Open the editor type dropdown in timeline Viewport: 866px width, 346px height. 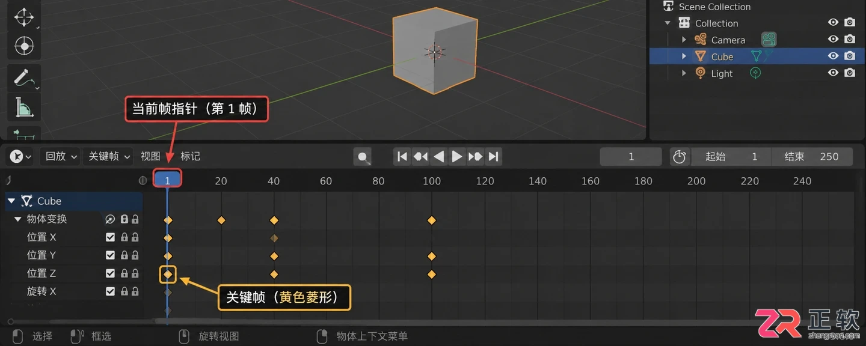(x=20, y=156)
